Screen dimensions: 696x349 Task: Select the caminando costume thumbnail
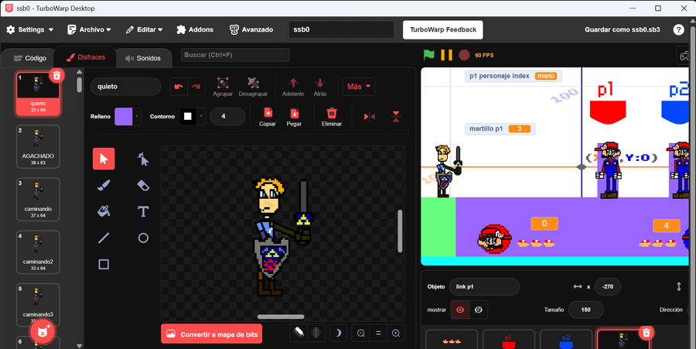click(38, 200)
